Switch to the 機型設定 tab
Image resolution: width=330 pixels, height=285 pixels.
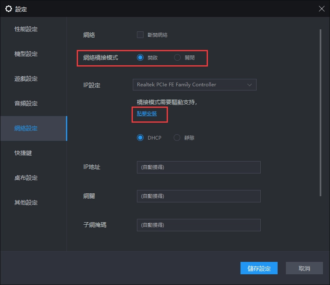point(26,54)
